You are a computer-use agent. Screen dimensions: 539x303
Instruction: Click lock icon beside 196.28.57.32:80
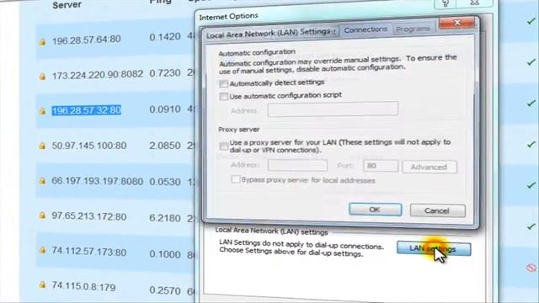click(43, 111)
